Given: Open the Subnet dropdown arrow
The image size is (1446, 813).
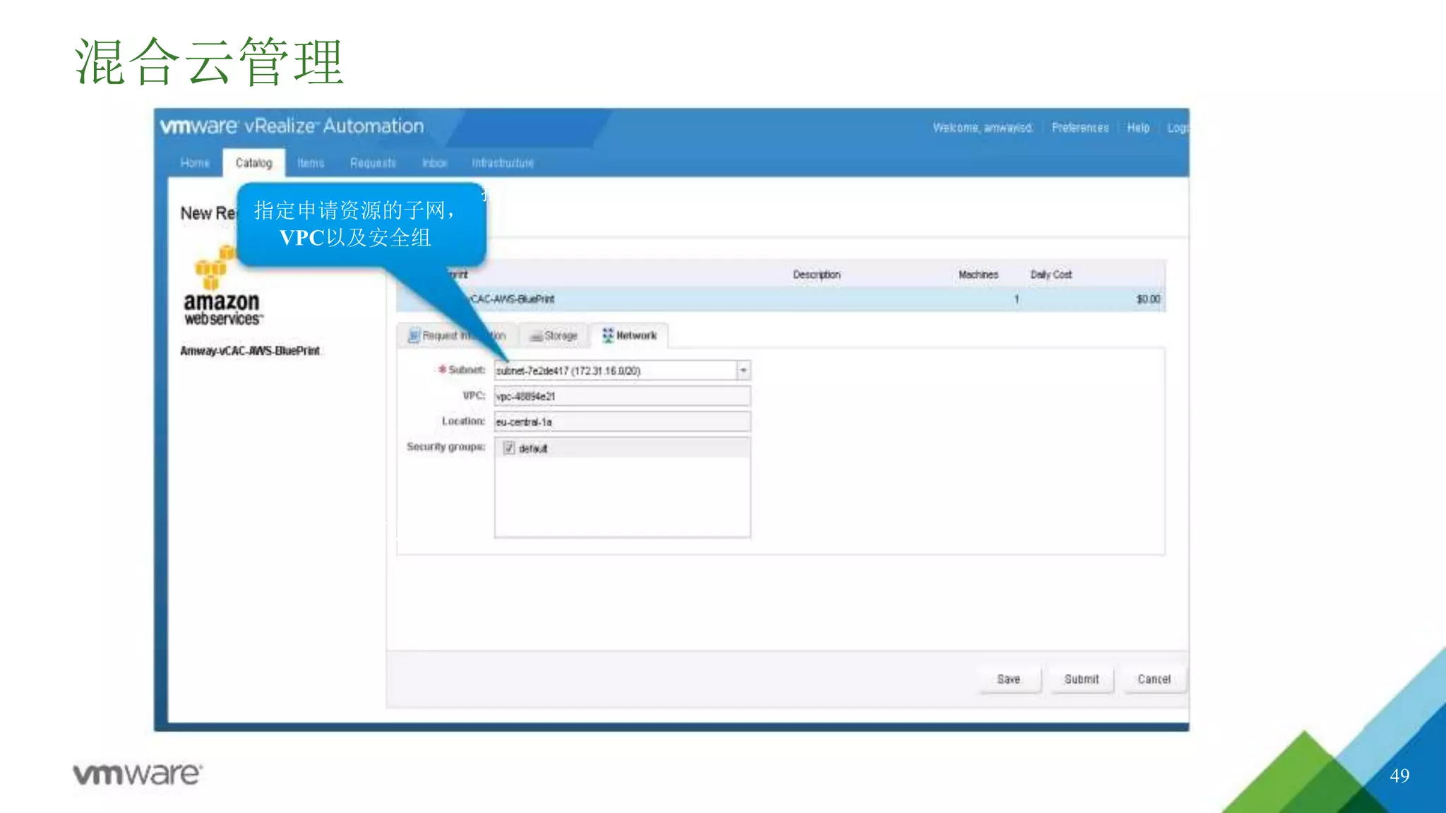Looking at the screenshot, I should (743, 371).
